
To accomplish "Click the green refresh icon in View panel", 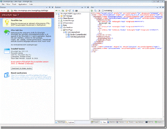I will click(92, 11).
